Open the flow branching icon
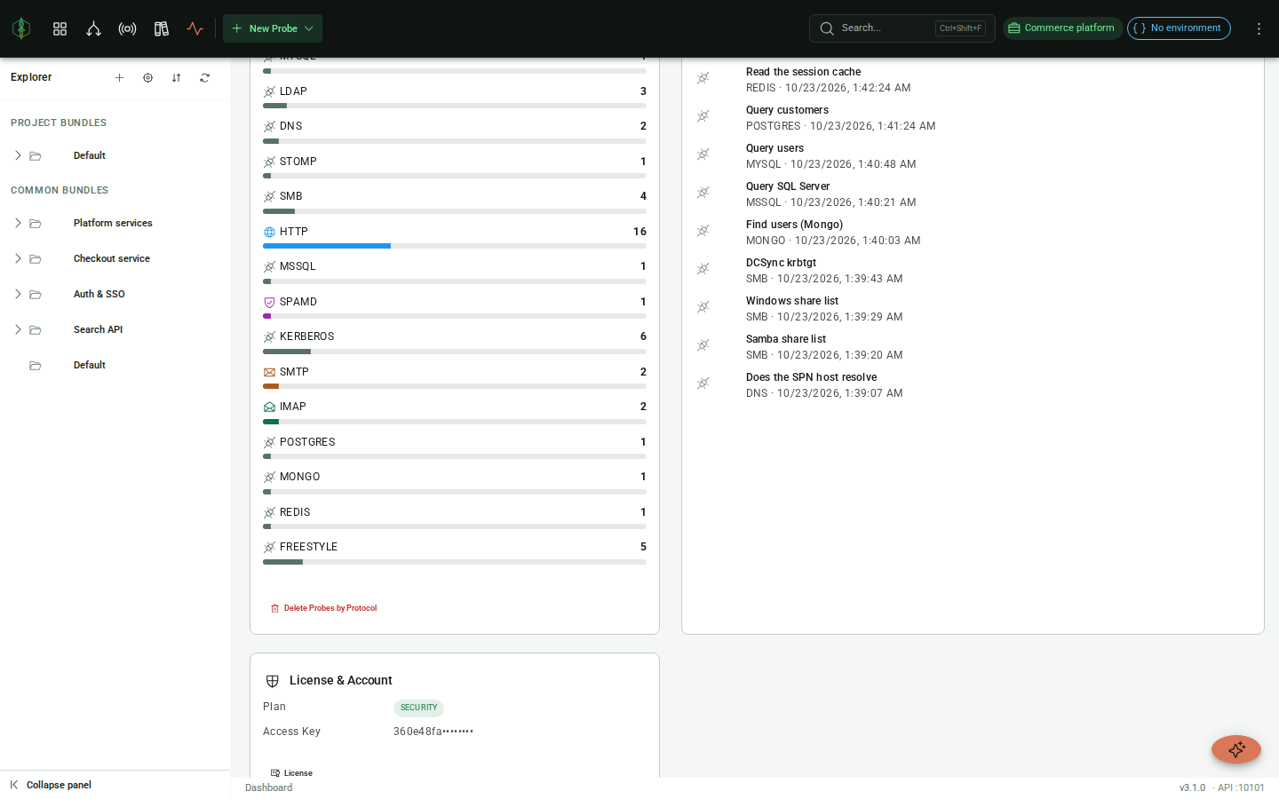 93,28
